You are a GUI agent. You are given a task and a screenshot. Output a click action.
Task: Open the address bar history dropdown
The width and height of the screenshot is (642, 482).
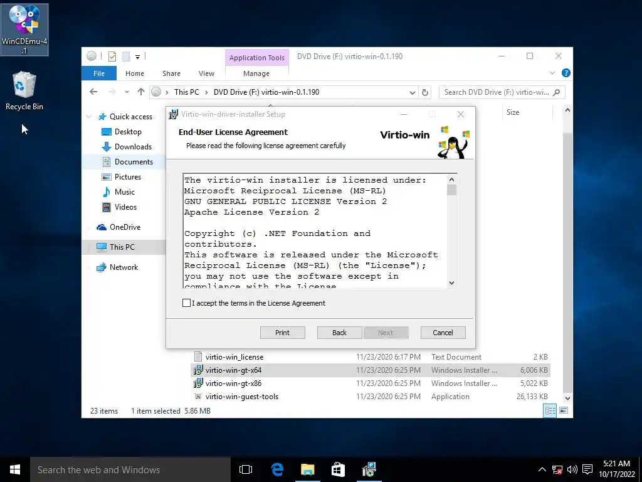(413, 93)
